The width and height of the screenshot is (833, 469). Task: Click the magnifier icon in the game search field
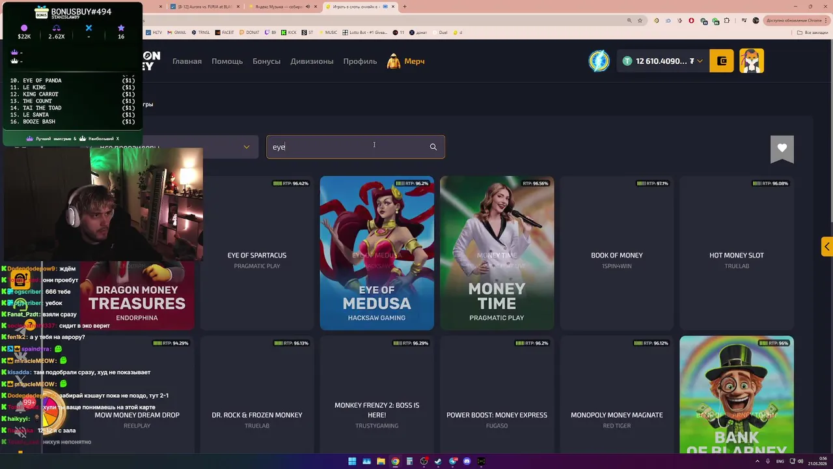(x=433, y=147)
